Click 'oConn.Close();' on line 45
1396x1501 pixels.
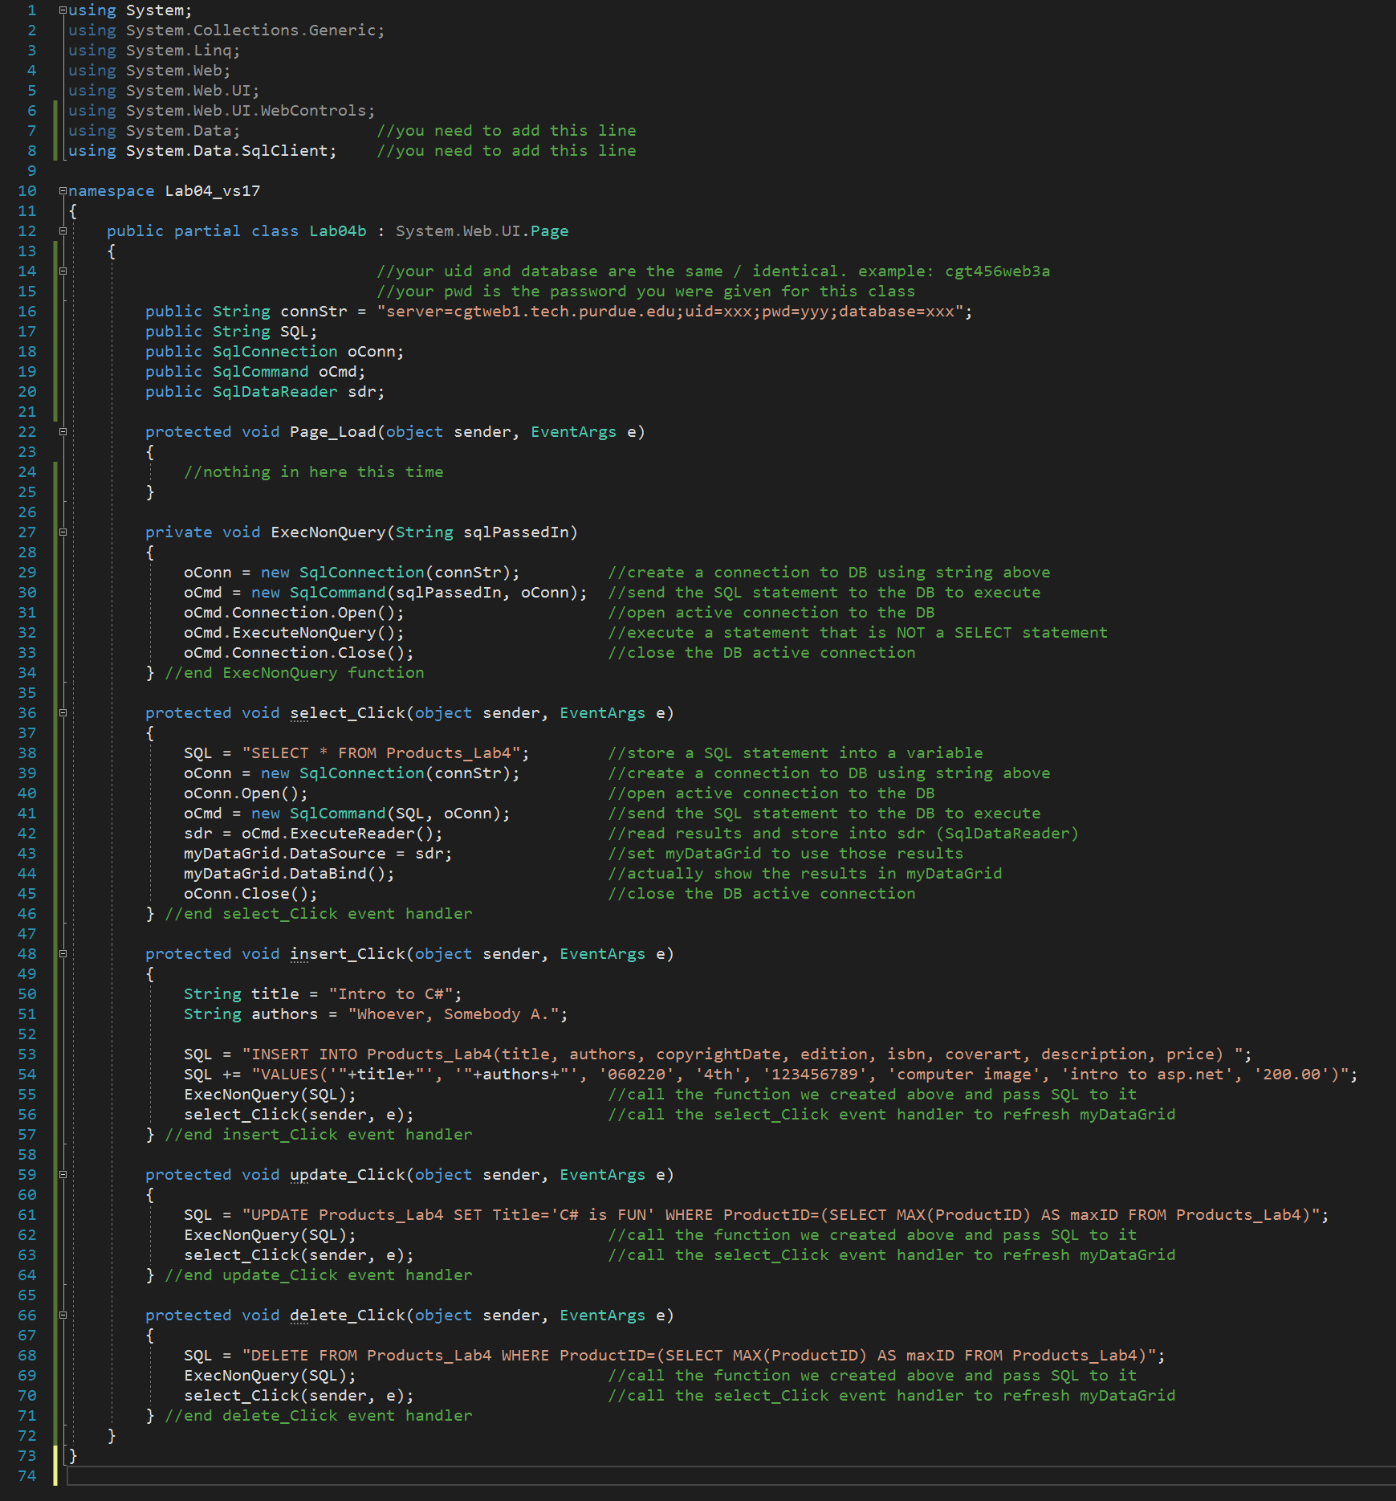[x=250, y=894]
